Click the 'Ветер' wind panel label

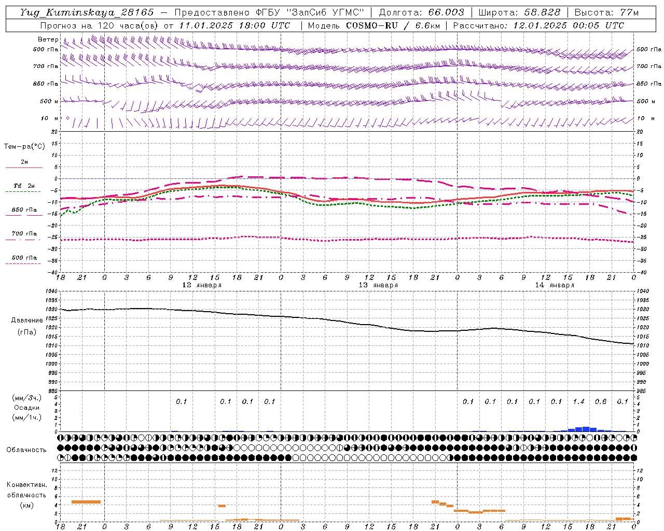click(x=48, y=39)
